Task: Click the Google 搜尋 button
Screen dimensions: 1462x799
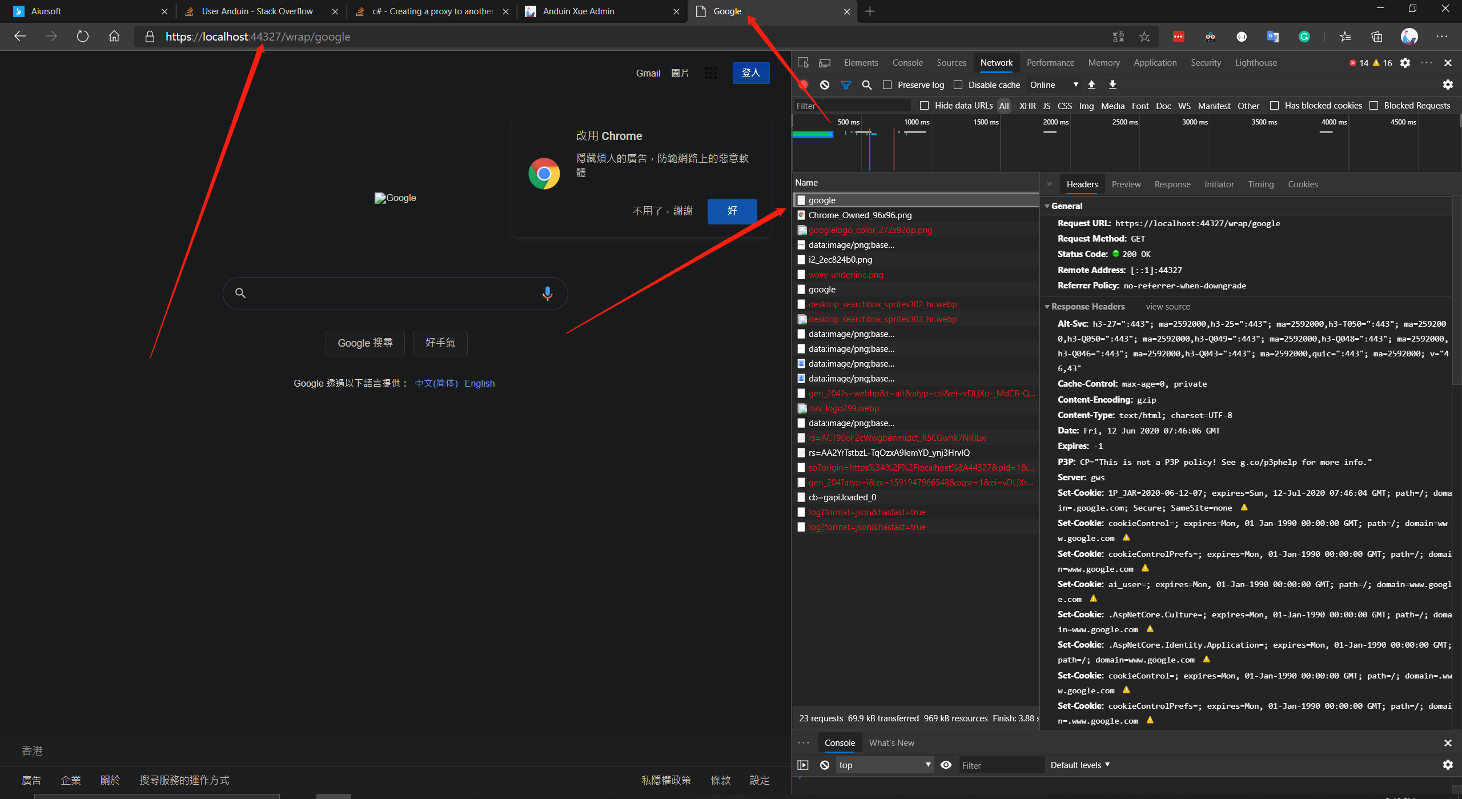Action: pyautogui.click(x=365, y=343)
